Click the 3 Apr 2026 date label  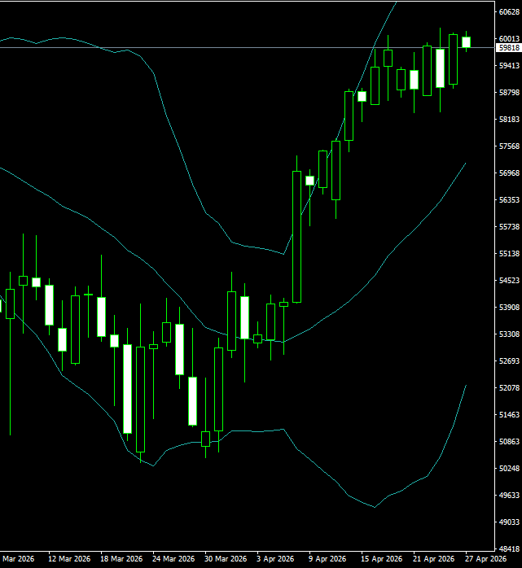[x=274, y=559]
